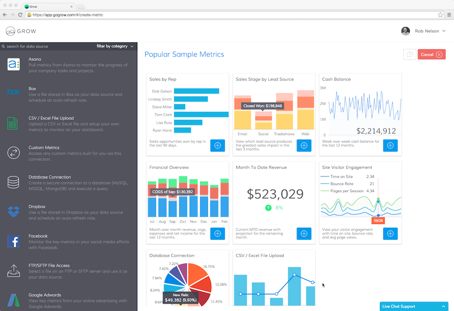This screenshot has height=311, width=454.
Task: Click the $523,029 revenue value
Action: tap(275, 194)
